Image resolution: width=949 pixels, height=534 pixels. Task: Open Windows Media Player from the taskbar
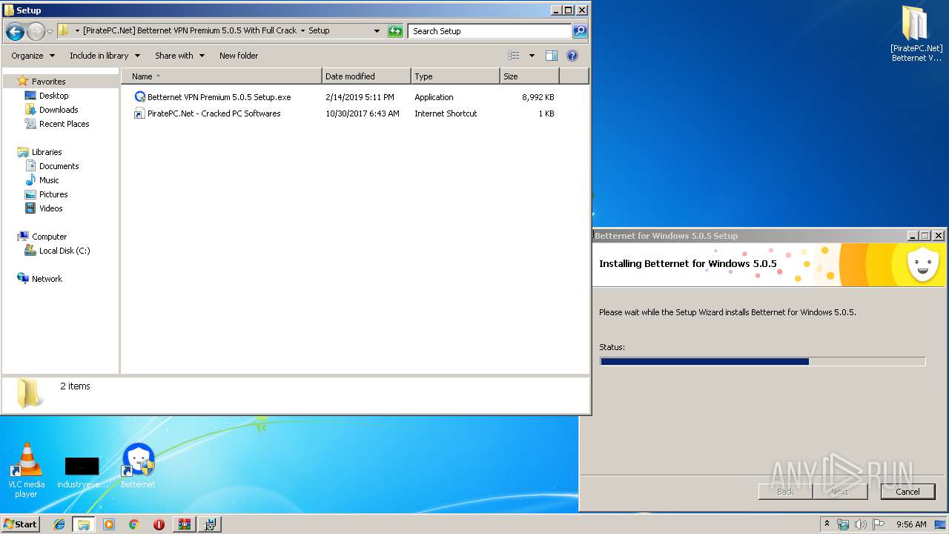point(109,524)
